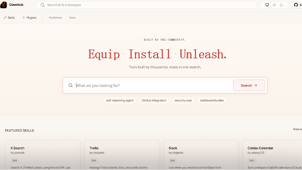
Task: Click the ClawHub logo icon
Action: (x=3, y=5)
